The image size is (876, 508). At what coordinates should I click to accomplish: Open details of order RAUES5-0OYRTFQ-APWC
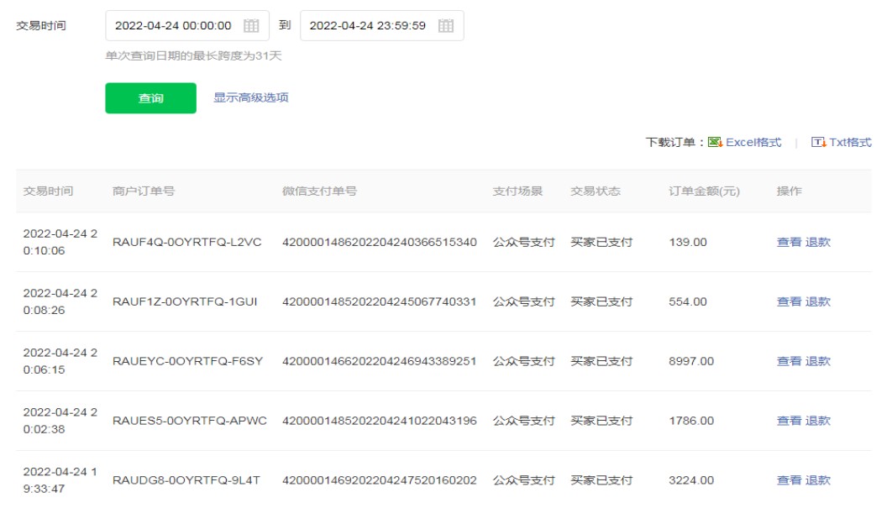(x=789, y=421)
